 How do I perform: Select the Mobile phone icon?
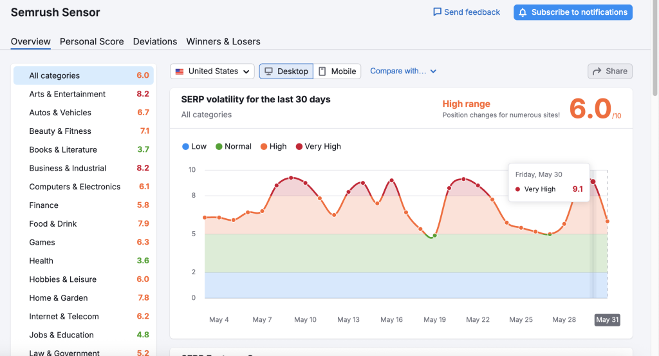click(322, 71)
